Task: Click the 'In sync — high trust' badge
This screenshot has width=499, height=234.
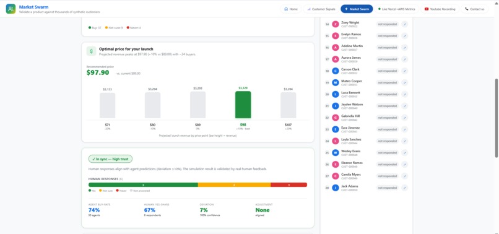Action: (x=110, y=159)
